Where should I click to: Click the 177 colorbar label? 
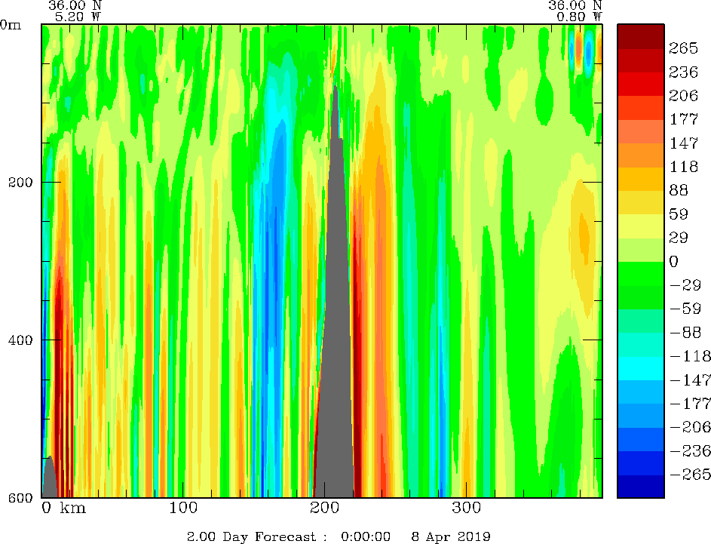point(683,119)
